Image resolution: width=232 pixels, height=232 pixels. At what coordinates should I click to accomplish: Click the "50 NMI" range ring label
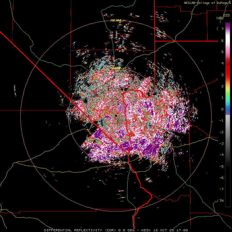click(116, 68)
